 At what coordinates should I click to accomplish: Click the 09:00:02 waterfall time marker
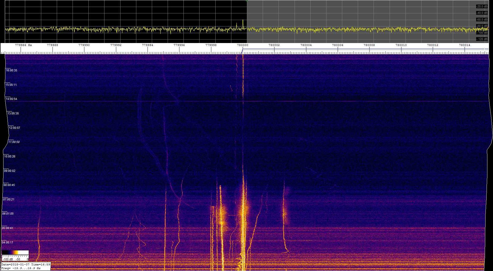pyautogui.click(x=10, y=171)
